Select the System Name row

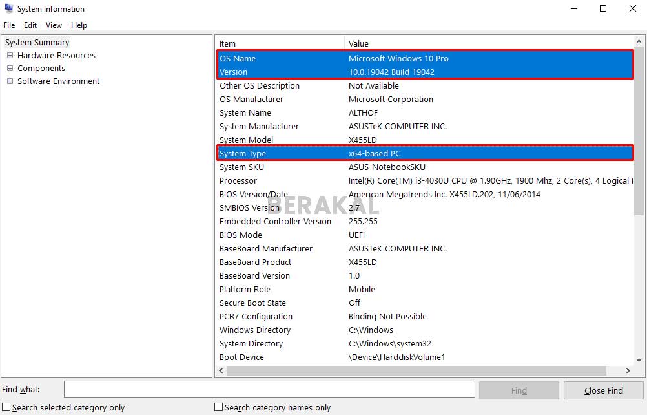point(425,112)
